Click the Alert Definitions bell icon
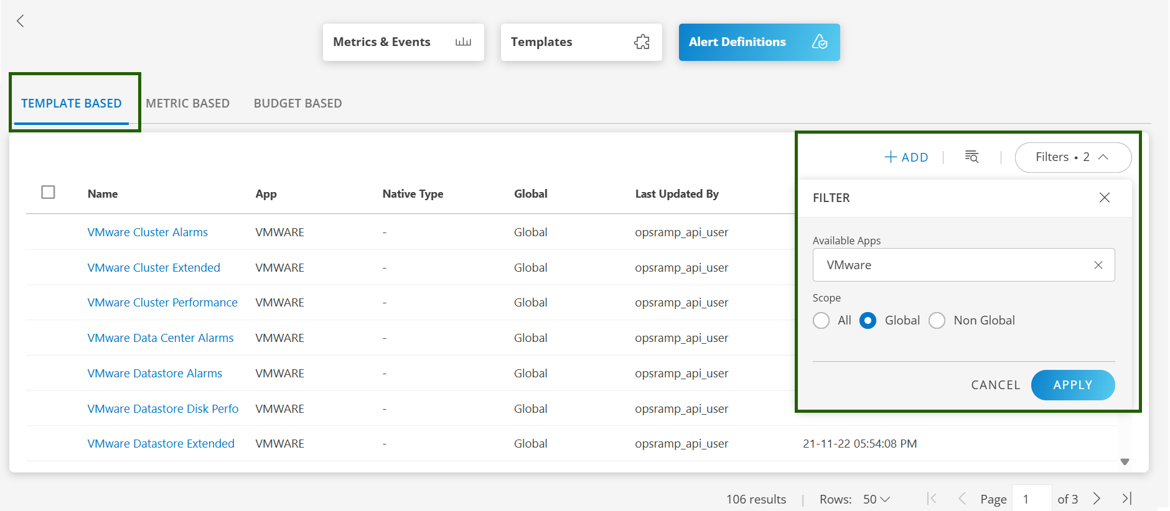The height and width of the screenshot is (511, 1170). (820, 42)
